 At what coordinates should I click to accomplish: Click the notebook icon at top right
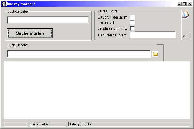(185, 15)
